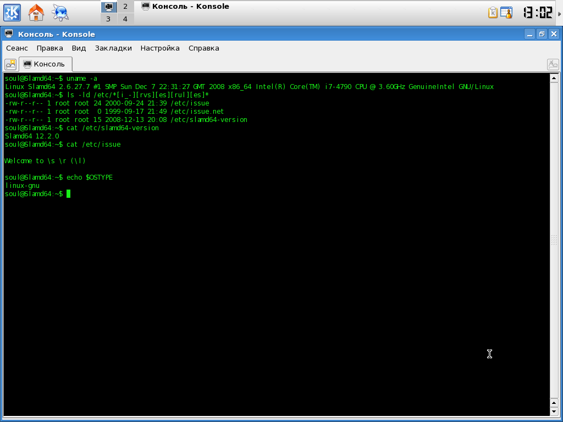Open the Правка menu
This screenshot has width=563, height=422.
click(x=49, y=48)
